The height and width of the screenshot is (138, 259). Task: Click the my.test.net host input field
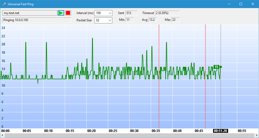(x=30, y=13)
